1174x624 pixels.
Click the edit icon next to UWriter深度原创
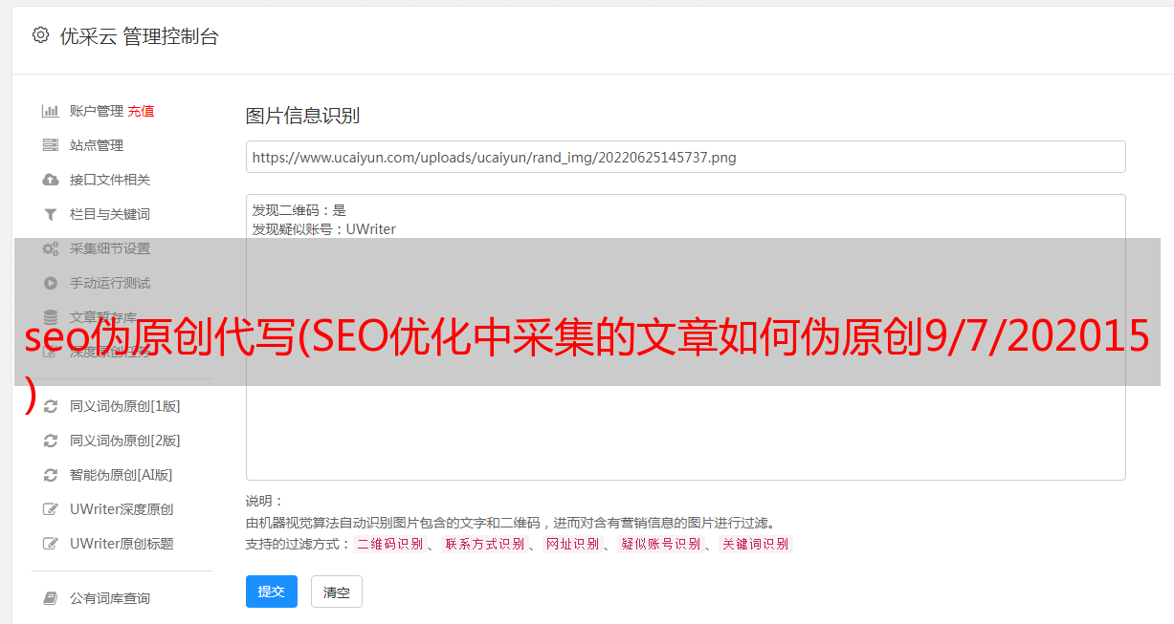pos(51,509)
